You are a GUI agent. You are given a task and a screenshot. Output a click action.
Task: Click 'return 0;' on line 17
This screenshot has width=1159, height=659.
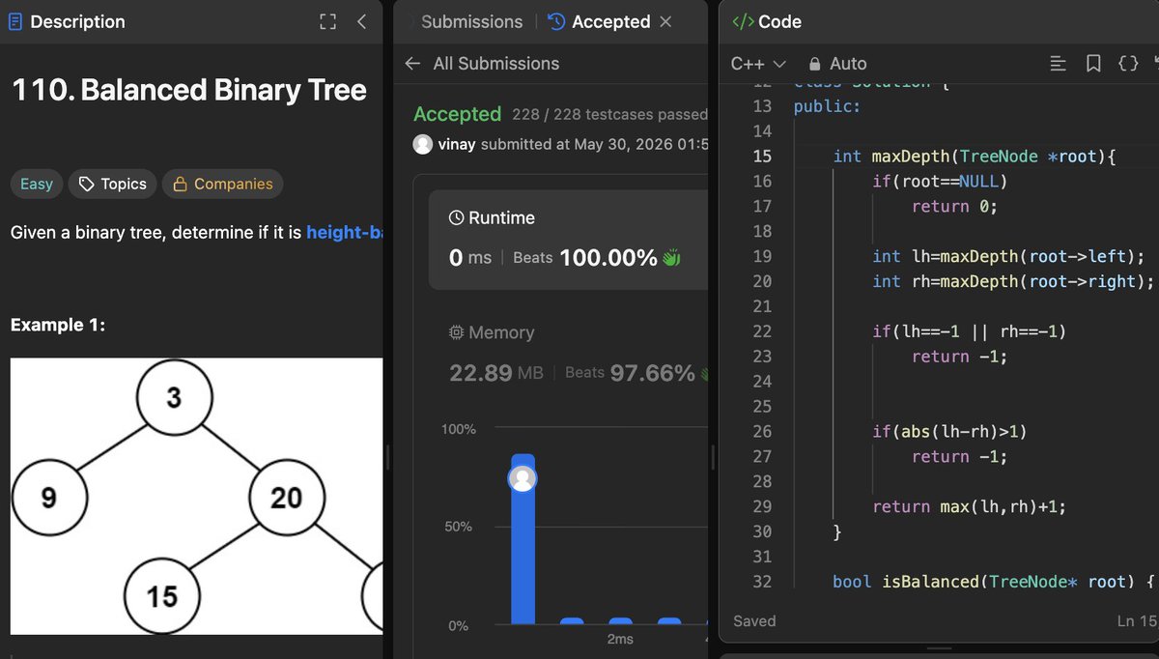click(x=954, y=206)
